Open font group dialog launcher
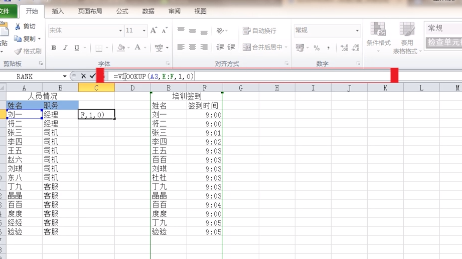The image size is (462, 259). pyautogui.click(x=168, y=63)
